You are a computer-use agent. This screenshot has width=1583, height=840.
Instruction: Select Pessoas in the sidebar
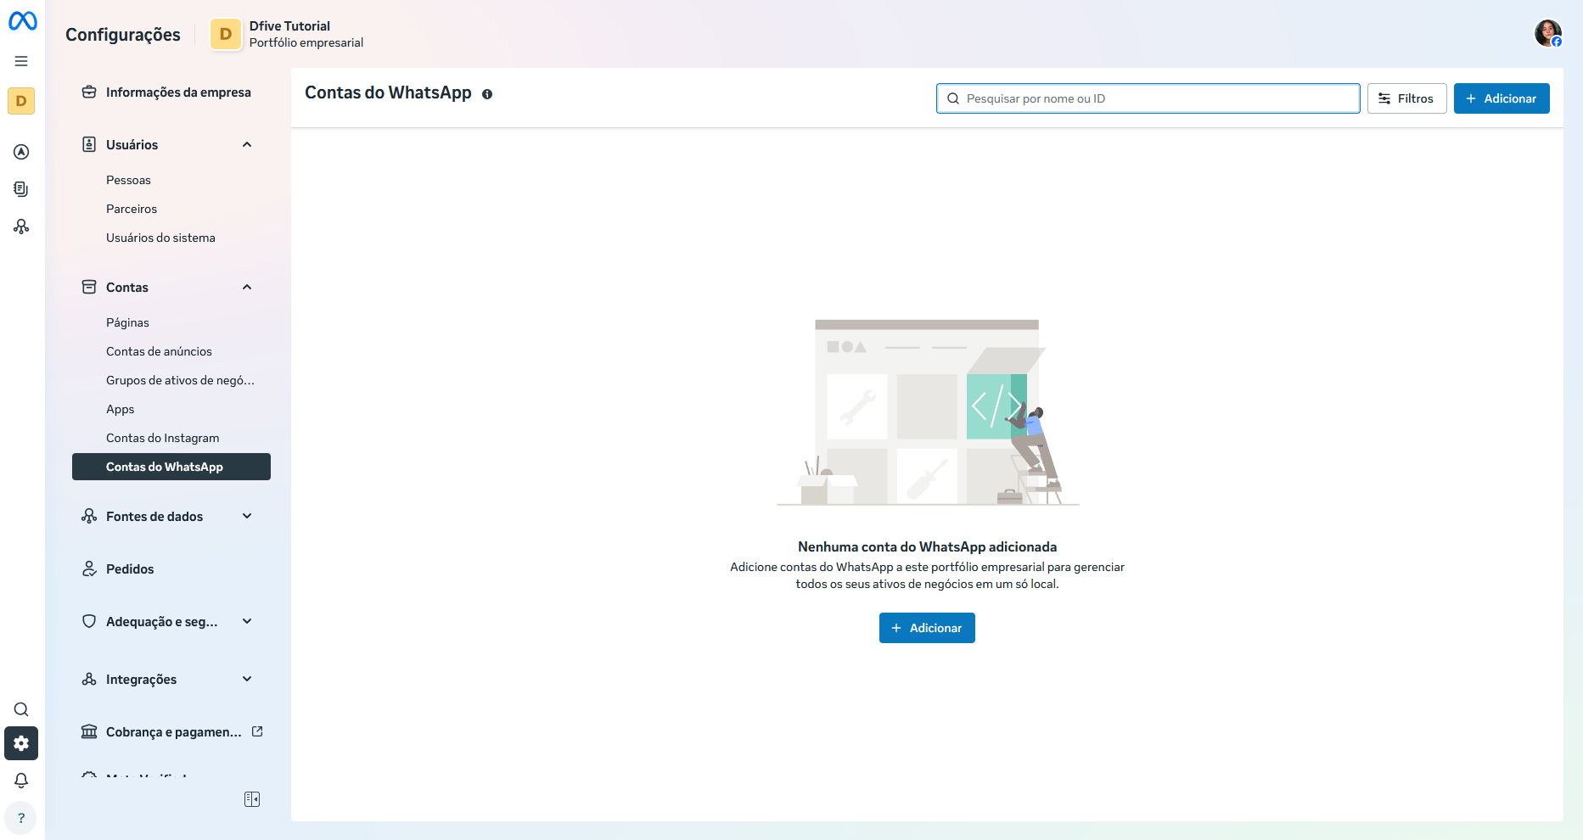coord(128,180)
